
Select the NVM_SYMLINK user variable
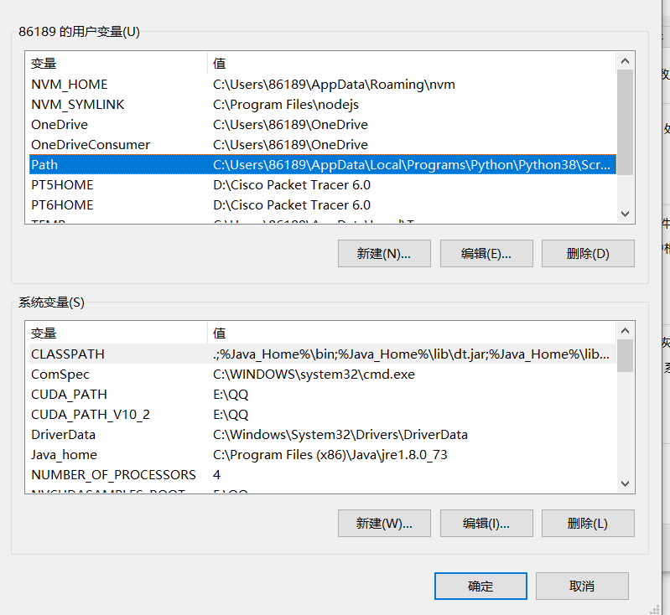coord(323,104)
